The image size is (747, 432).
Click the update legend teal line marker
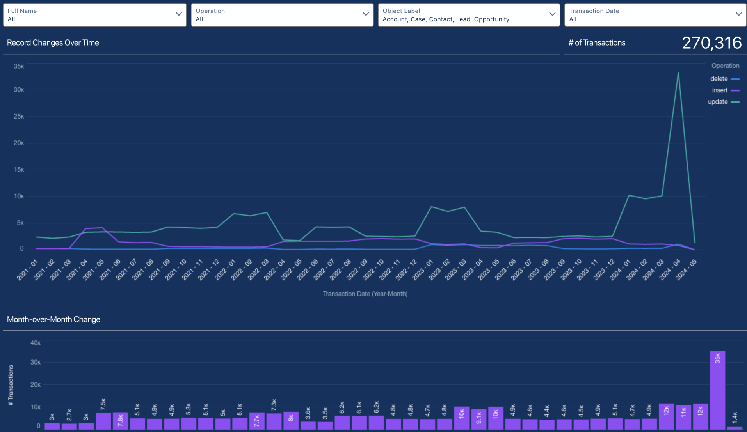[x=735, y=102]
